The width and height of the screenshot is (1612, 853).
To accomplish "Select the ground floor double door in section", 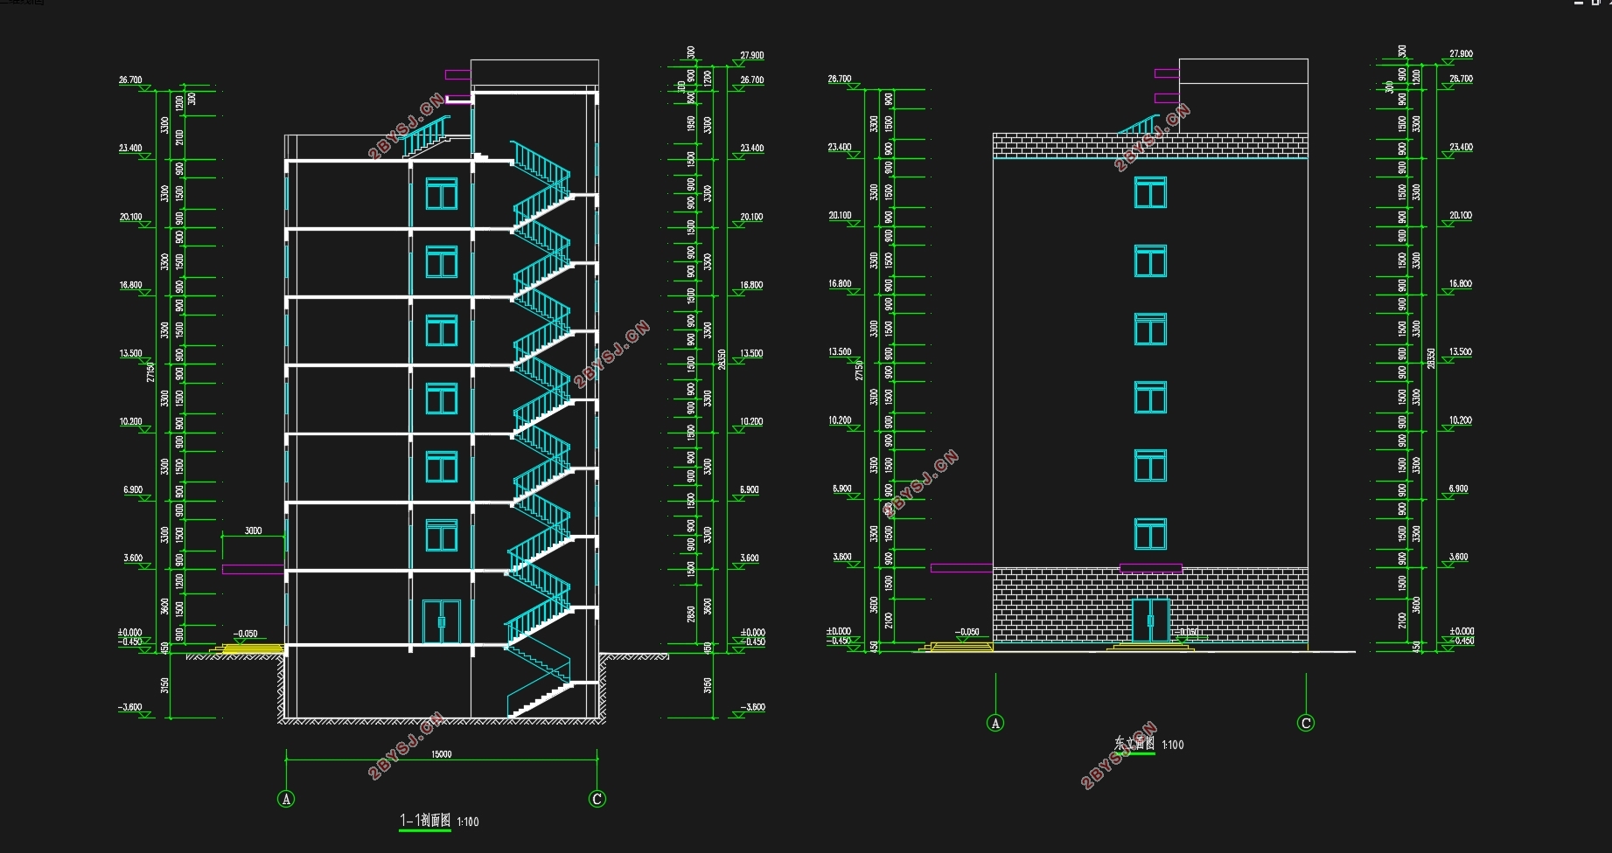I will point(442,621).
